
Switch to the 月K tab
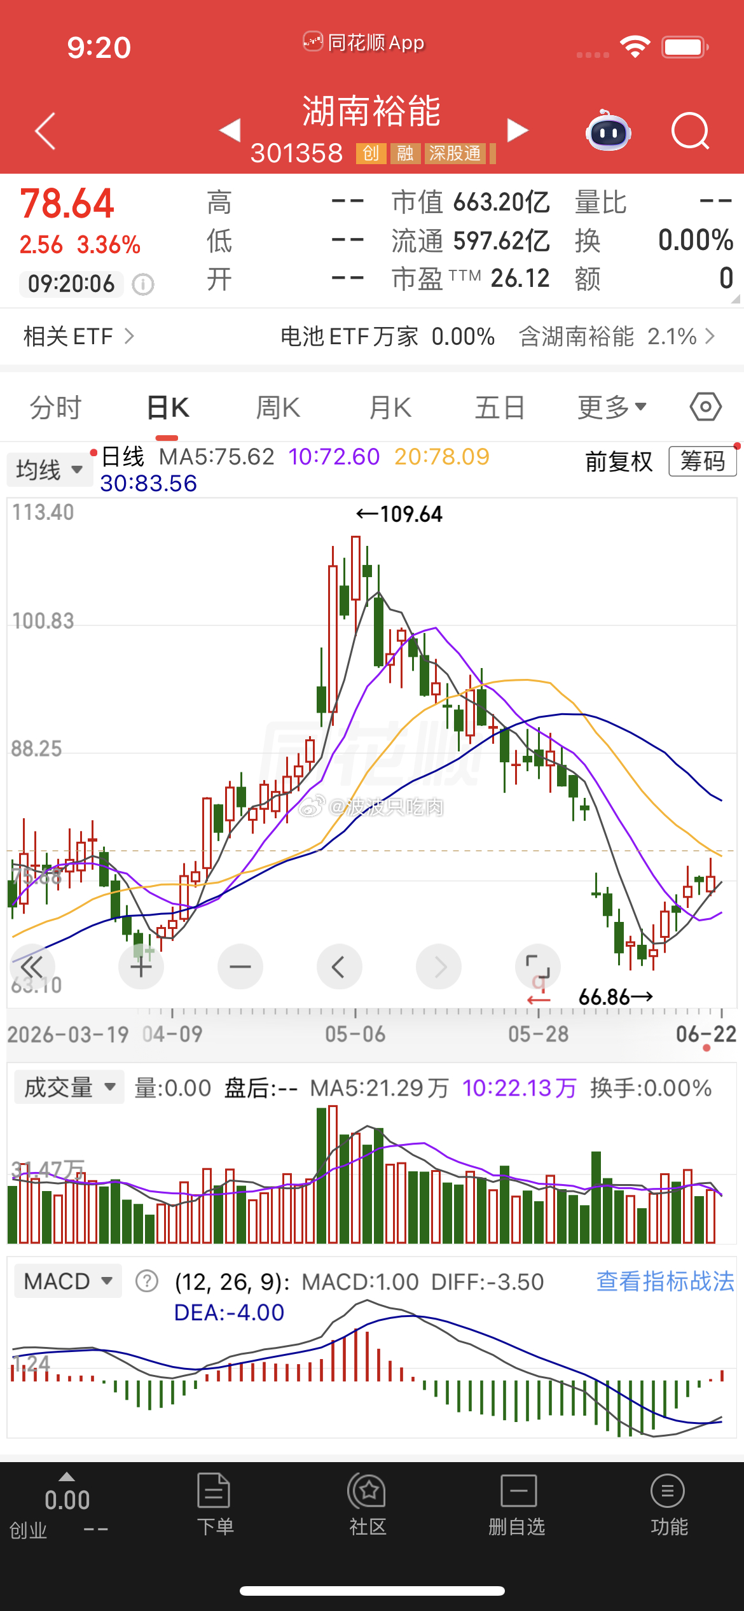click(x=390, y=407)
